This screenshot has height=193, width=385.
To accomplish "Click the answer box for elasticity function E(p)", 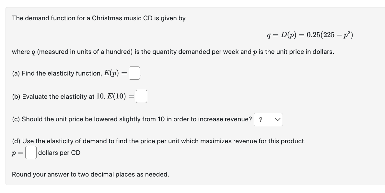I will tap(134, 73).
